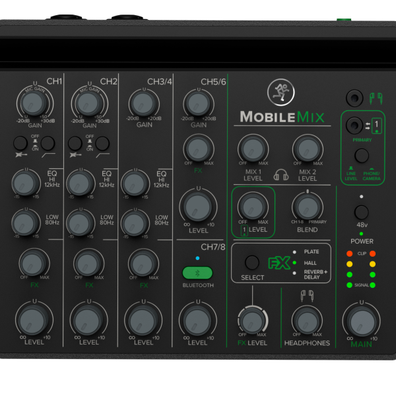This screenshot has width=396, height=396.
Task: Click the green POWER indicator LED
Action: tap(362, 234)
